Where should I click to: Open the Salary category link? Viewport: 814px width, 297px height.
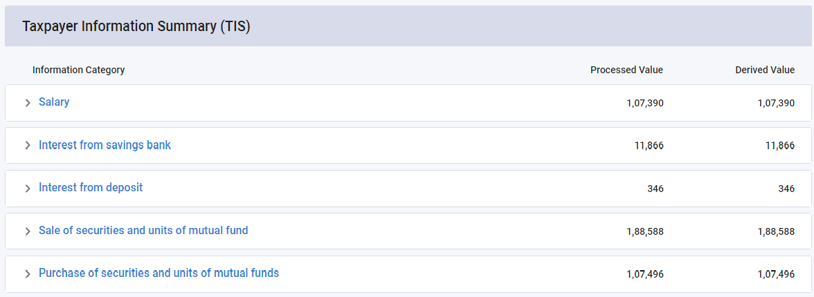[54, 102]
